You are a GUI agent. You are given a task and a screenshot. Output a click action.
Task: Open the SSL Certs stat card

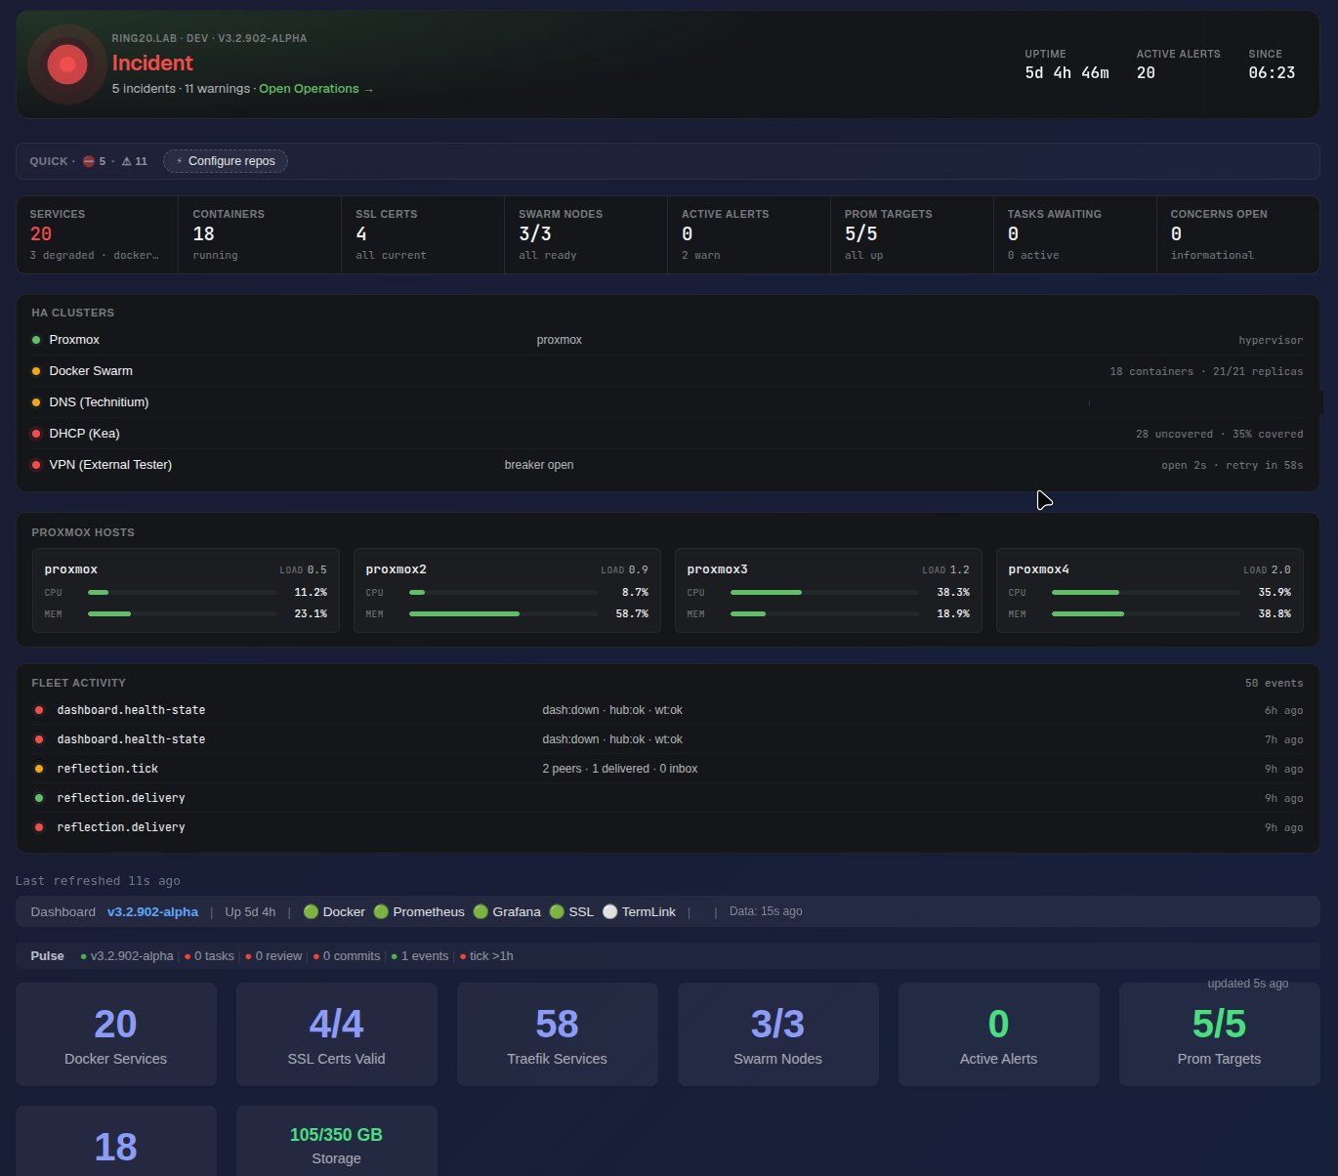pos(423,234)
